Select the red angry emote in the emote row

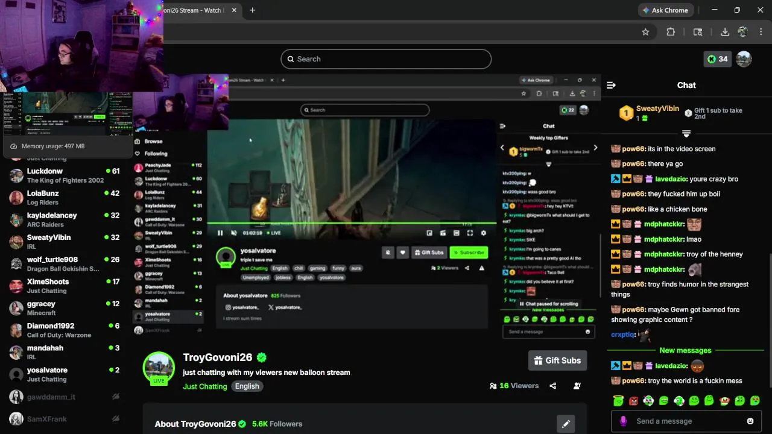[x=633, y=400]
